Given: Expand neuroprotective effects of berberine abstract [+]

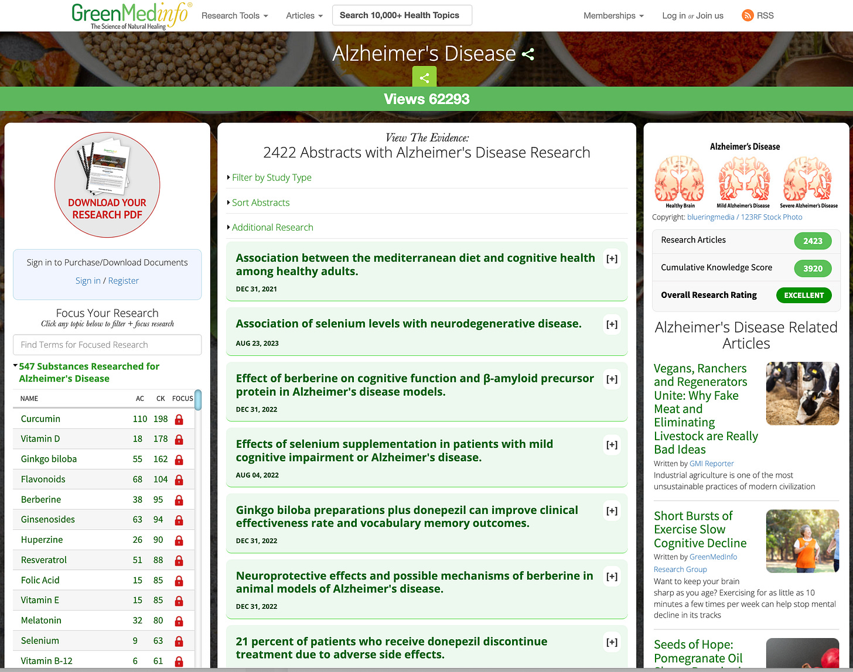Looking at the screenshot, I should 612,577.
